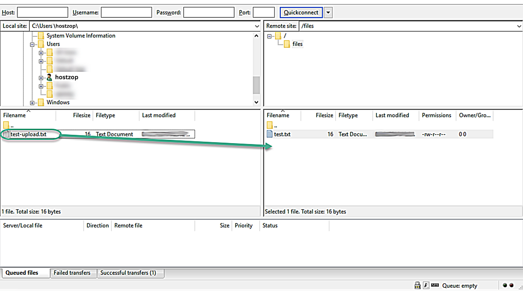Click the padlock icon in the status bar
Screen dimensions: 523x294
(x=417, y=285)
